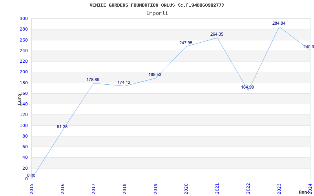Click the 2015 x-axis year label

(x=32, y=189)
